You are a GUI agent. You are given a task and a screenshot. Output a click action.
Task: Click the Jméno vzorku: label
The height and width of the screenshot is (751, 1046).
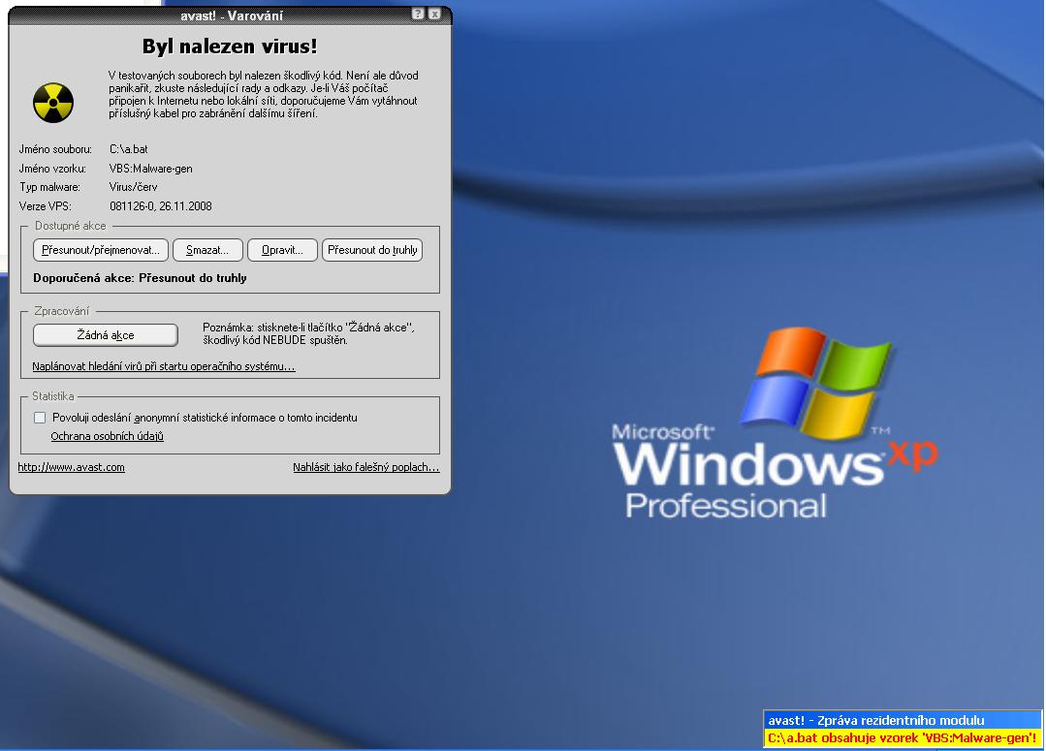click(x=52, y=169)
